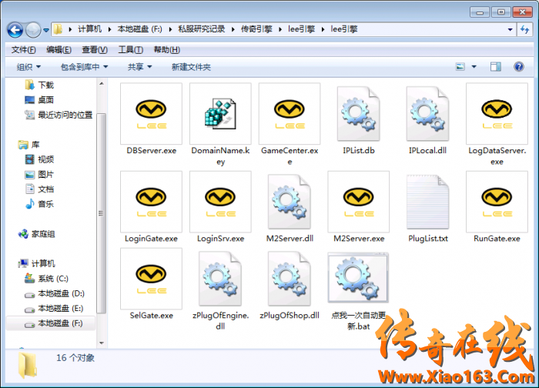The image size is (539, 388).
Task: Click the 新建文件夹 button
Action: point(191,67)
